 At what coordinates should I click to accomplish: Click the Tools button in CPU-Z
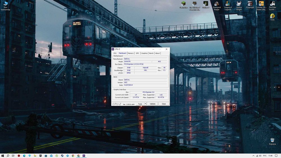point(140,104)
